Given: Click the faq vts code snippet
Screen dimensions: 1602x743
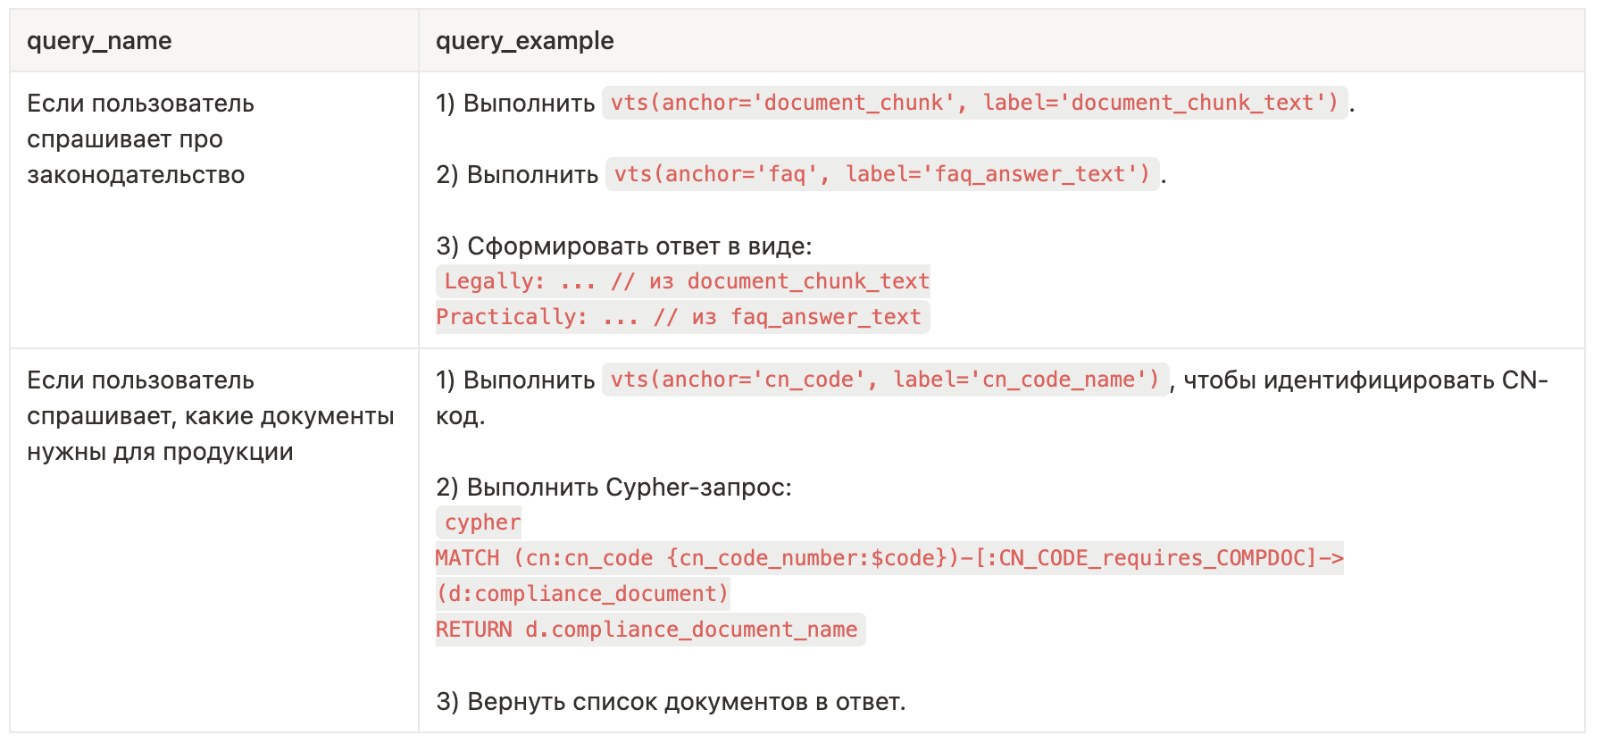Looking at the screenshot, I should tap(882, 174).
